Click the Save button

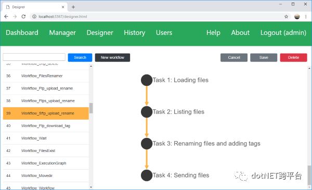264,58
